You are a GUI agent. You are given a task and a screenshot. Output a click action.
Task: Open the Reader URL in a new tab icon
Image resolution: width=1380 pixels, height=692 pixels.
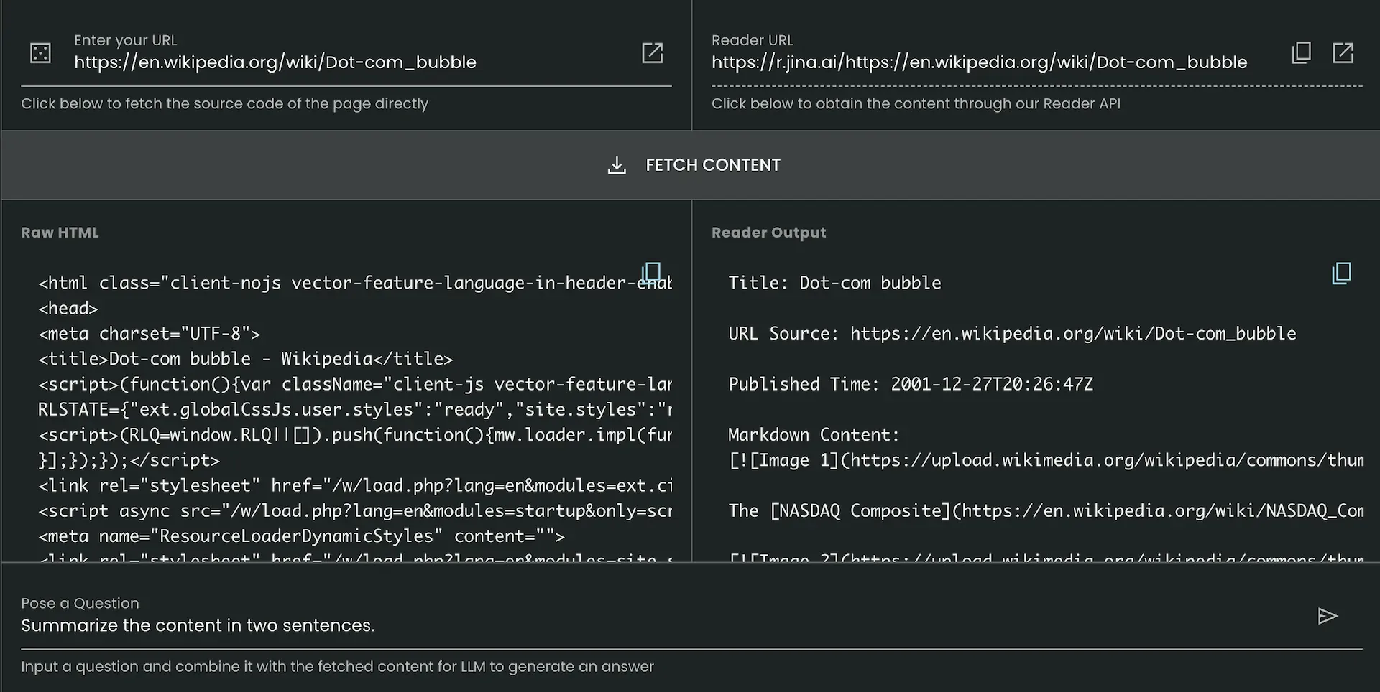coord(1343,52)
